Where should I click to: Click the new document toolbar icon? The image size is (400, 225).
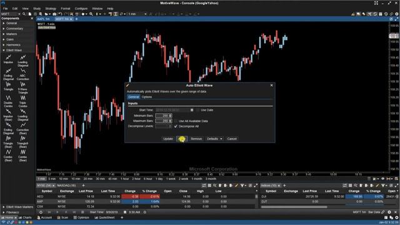(29, 14)
